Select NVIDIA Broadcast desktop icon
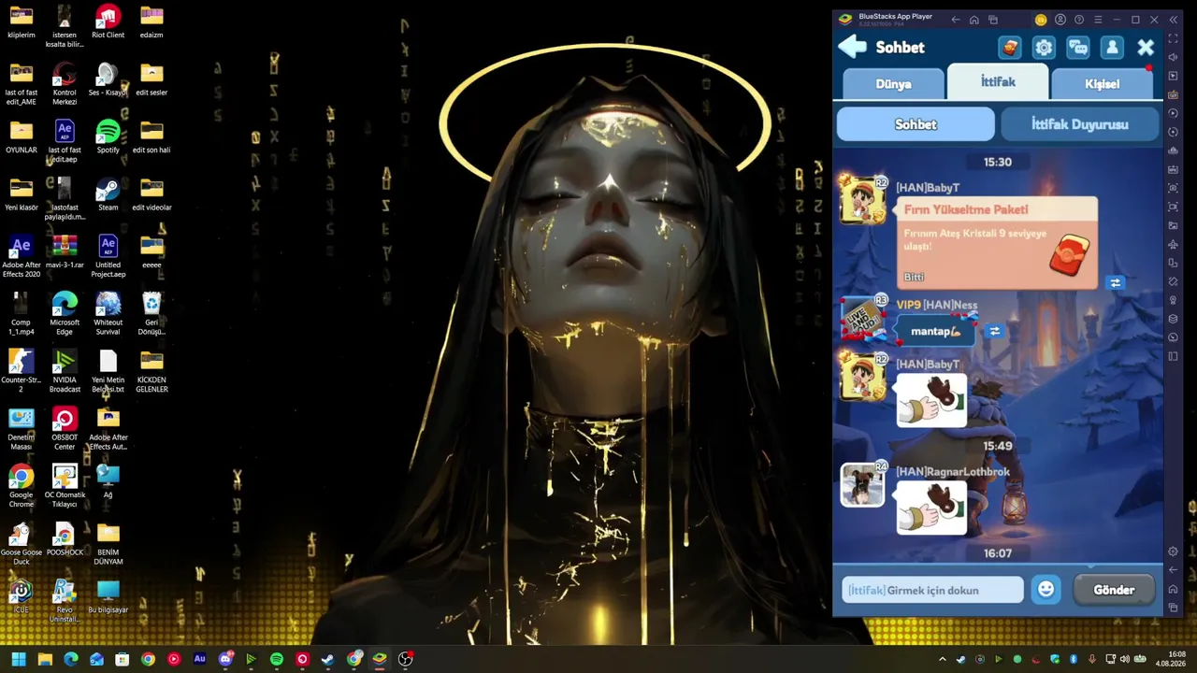Viewport: 1197px width, 673px height. pyautogui.click(x=65, y=371)
